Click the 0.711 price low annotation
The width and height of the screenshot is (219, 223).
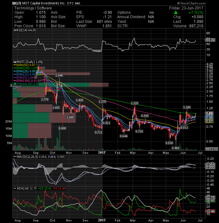99,132
